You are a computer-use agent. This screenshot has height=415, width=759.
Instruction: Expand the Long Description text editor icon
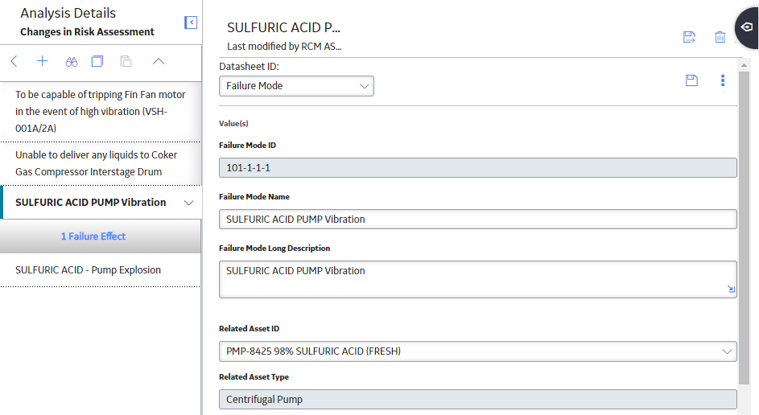click(731, 290)
